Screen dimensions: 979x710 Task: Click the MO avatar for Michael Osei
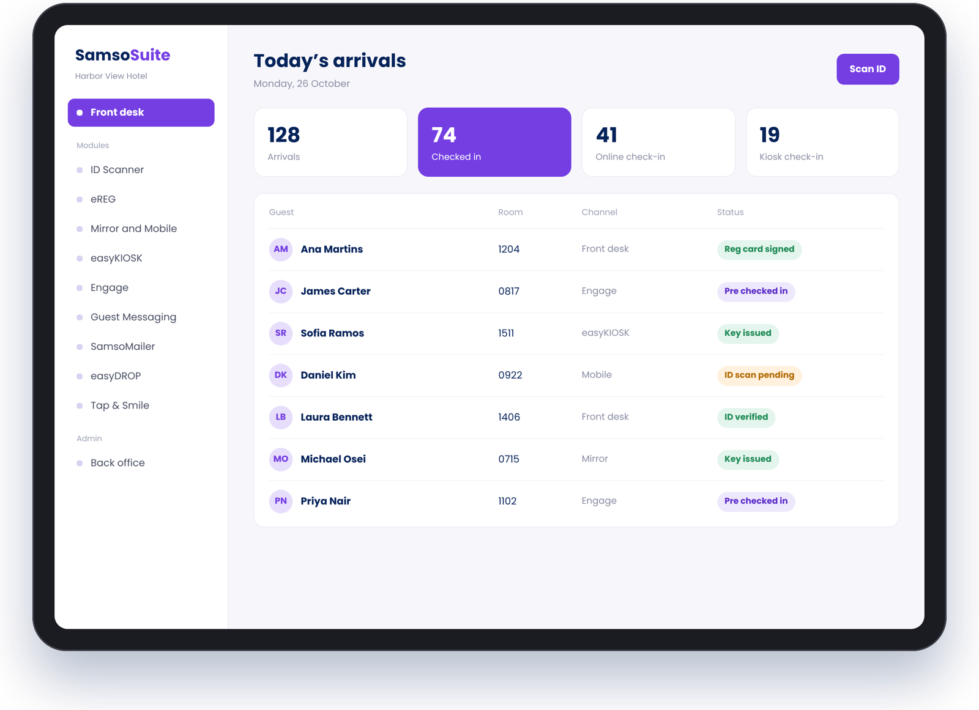tap(281, 459)
